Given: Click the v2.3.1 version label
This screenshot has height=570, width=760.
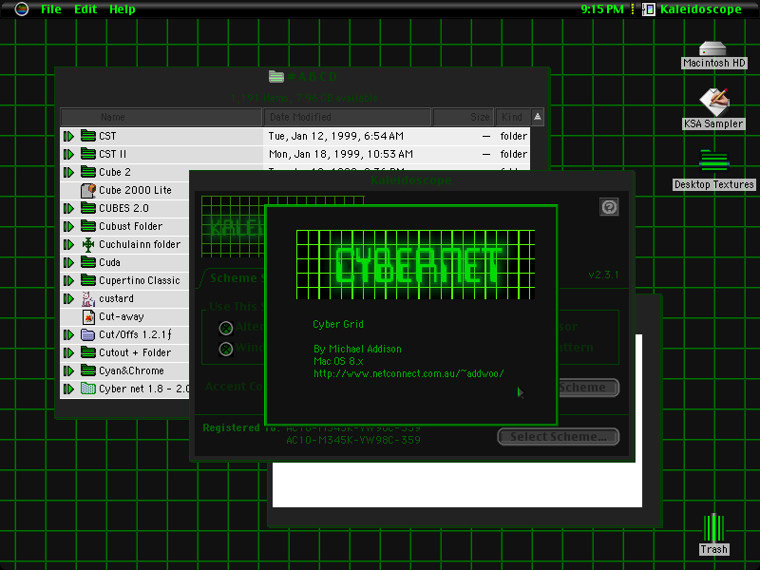Looking at the screenshot, I should tap(603, 275).
